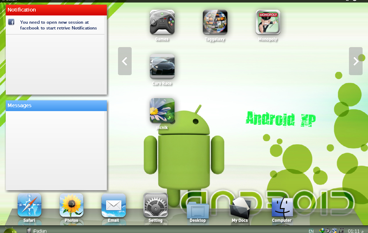Open the Monopoly game icon
Viewport: 368px width, 233px height.
(x=268, y=22)
